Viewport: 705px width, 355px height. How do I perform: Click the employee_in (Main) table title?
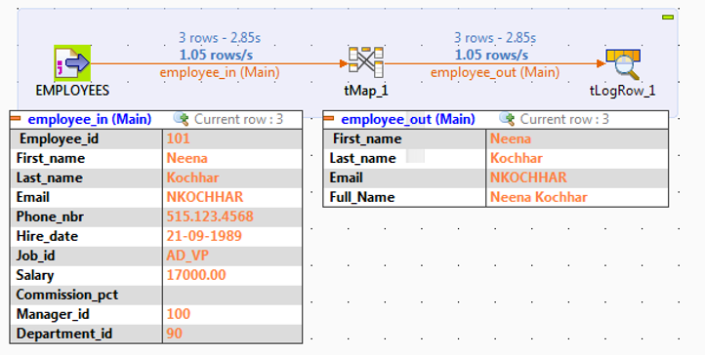point(90,119)
